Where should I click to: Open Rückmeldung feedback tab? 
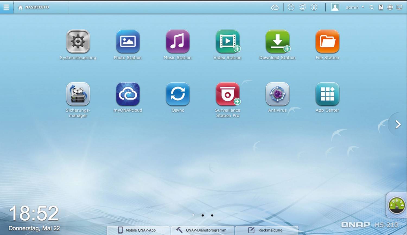[x=267, y=230]
